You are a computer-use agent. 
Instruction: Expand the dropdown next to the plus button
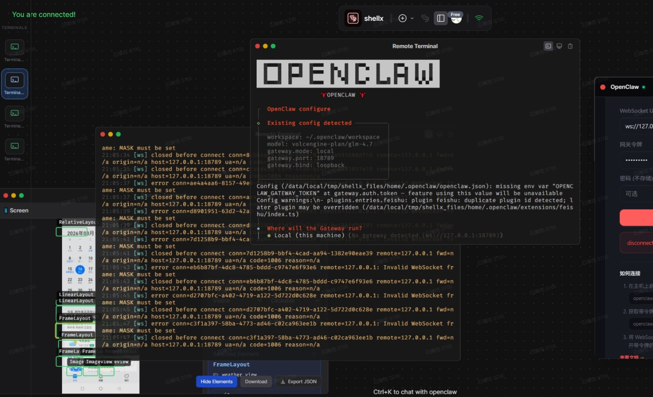(412, 18)
